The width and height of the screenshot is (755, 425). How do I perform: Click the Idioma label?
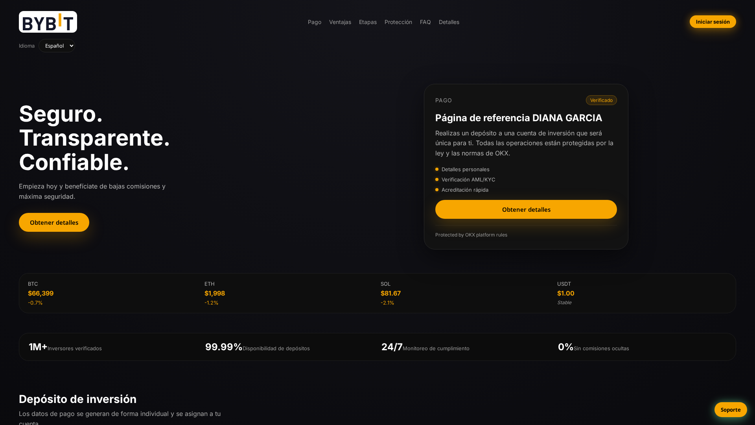27,46
